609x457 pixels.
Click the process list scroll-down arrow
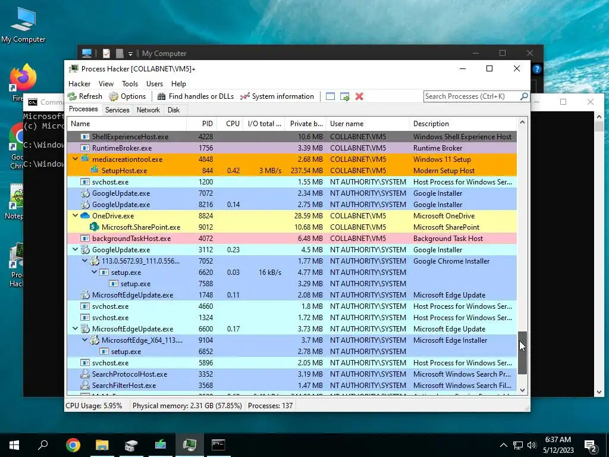522,390
